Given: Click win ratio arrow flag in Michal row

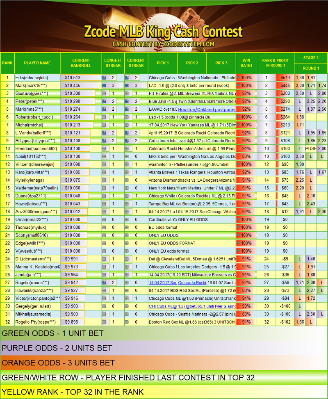Looking at the screenshot, I should (239, 125).
